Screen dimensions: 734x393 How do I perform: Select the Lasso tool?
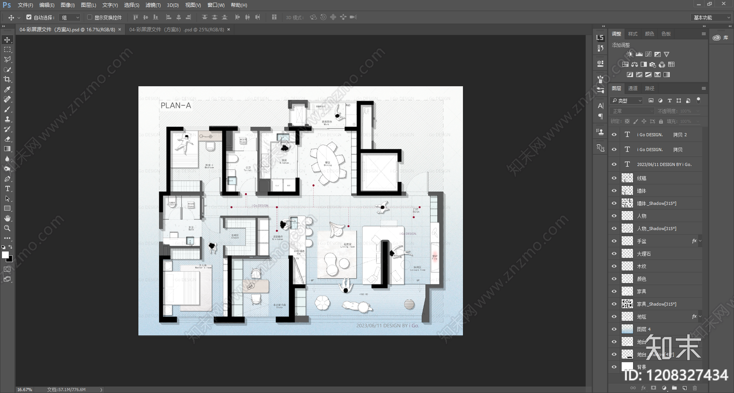coord(7,60)
